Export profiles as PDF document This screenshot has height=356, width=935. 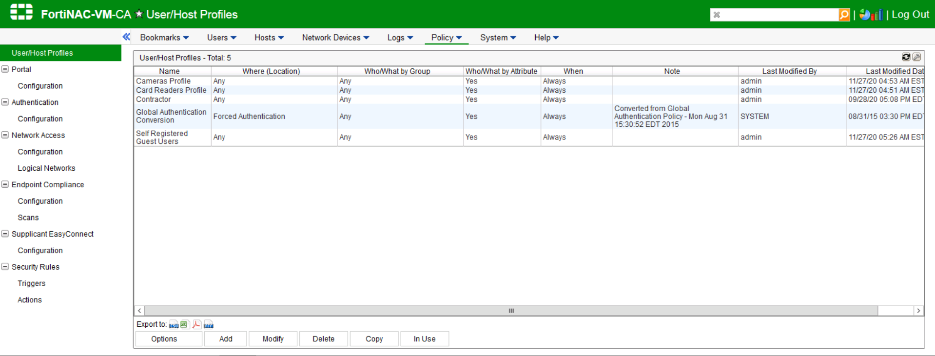pyautogui.click(x=196, y=325)
